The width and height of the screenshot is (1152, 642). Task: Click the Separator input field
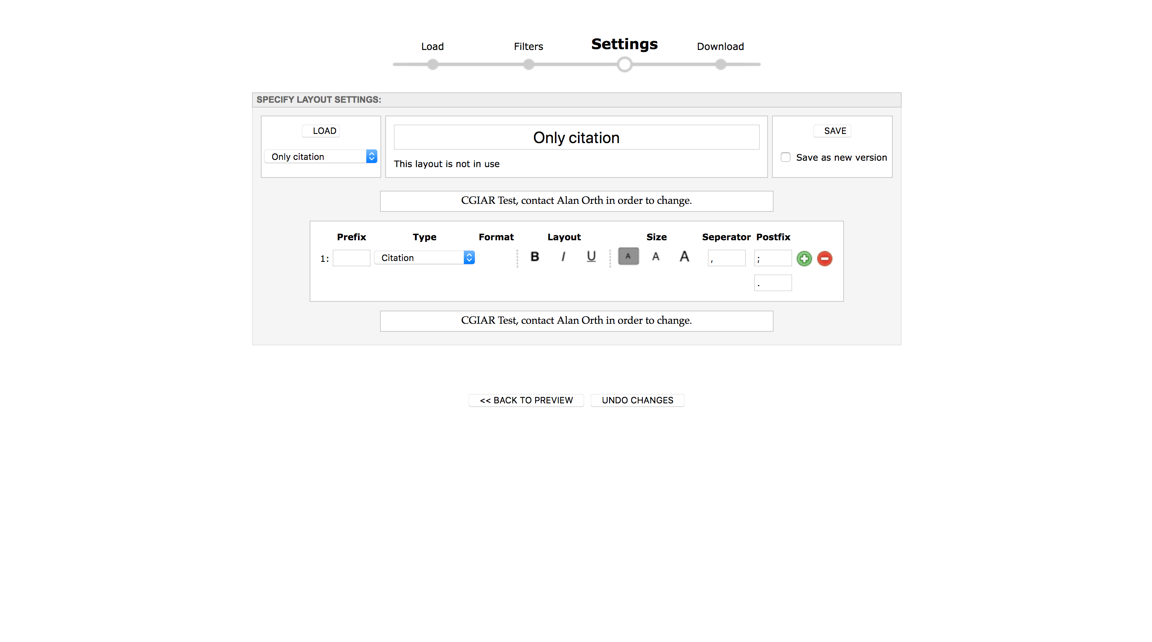(726, 258)
